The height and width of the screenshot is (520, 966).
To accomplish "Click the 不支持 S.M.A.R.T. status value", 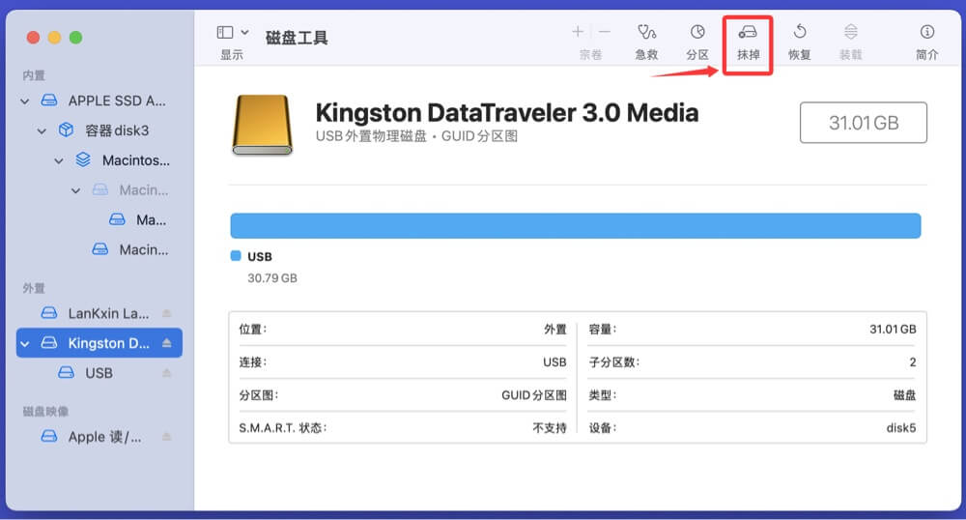I will 550,427.
